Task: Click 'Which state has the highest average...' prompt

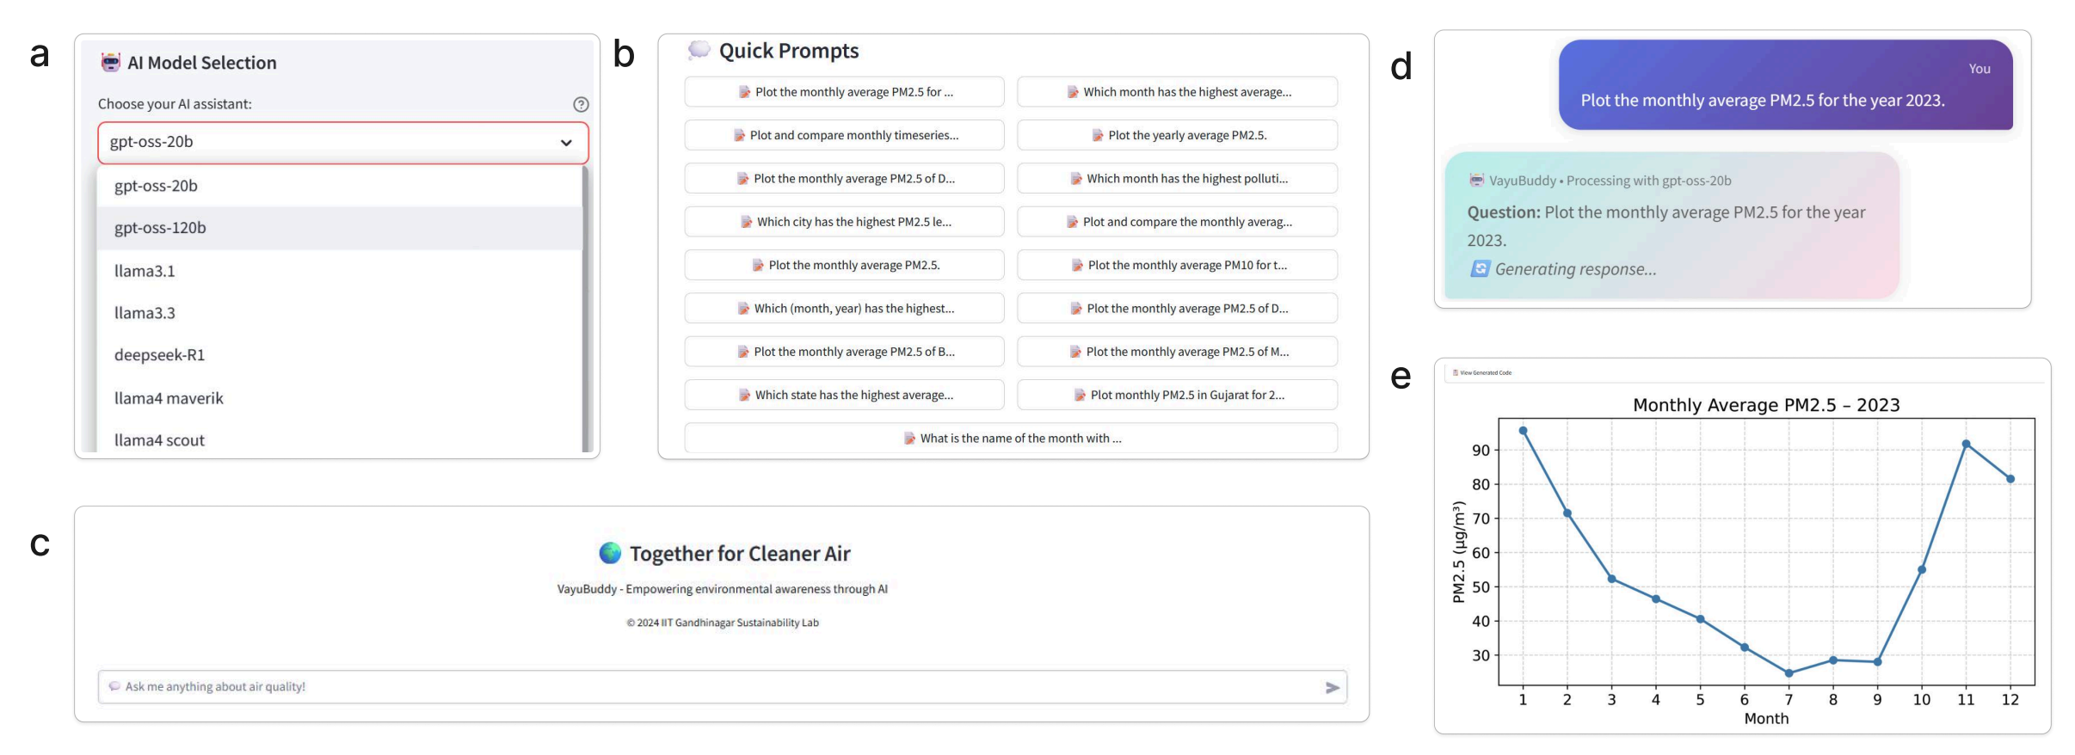Action: (x=844, y=395)
